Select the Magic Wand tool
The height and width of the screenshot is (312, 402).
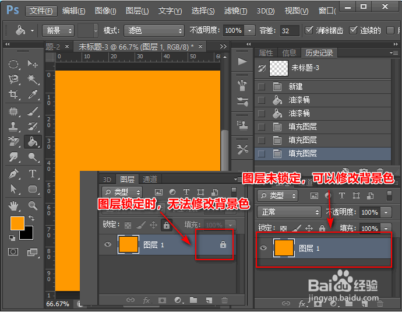point(33,79)
